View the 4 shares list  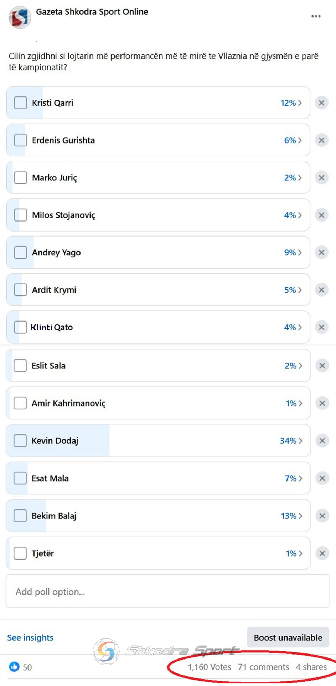311,667
